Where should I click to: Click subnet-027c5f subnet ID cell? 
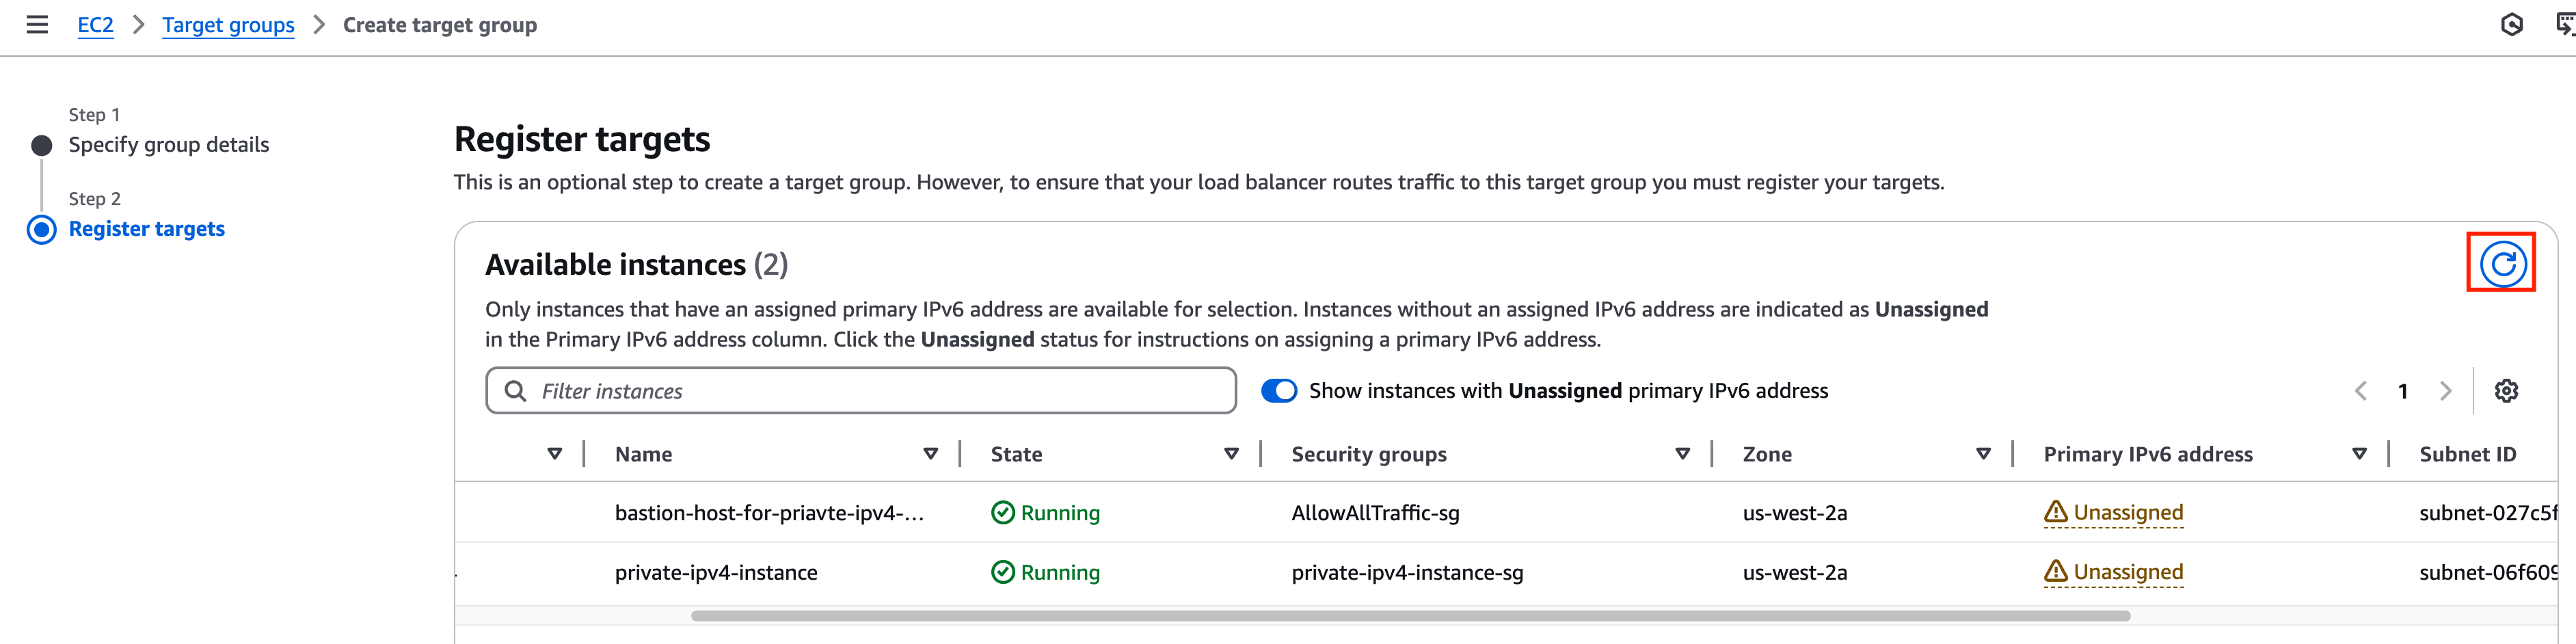coord(2488,513)
